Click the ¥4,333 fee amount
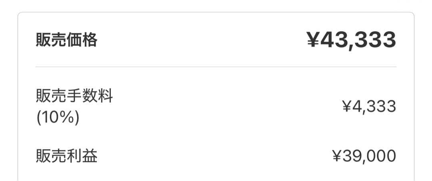The height and width of the screenshot is (181, 432). tap(368, 106)
